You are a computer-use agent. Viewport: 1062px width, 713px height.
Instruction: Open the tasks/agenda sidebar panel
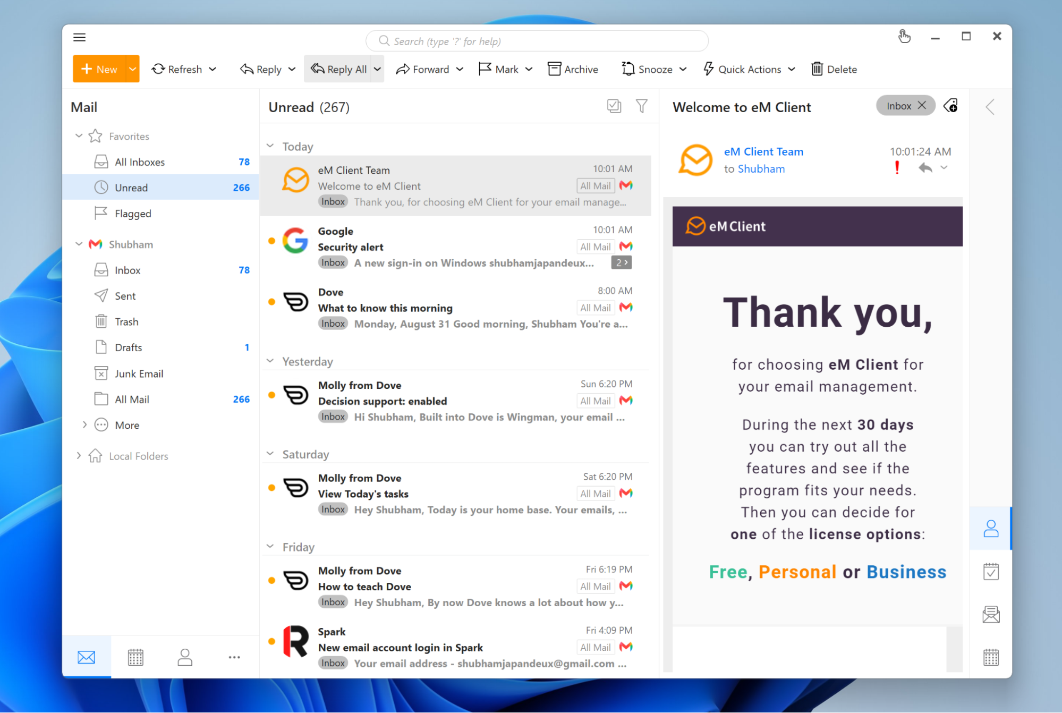click(x=991, y=572)
